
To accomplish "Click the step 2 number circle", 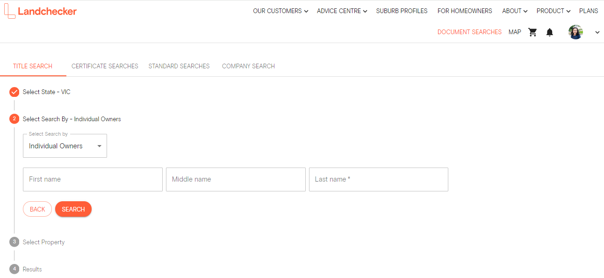I will pyautogui.click(x=14, y=119).
